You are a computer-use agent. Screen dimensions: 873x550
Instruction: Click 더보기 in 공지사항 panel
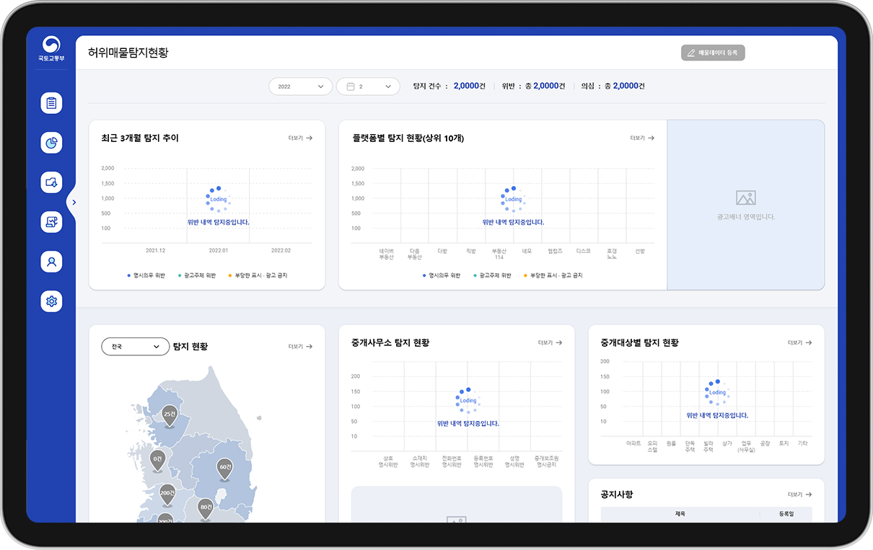click(799, 494)
